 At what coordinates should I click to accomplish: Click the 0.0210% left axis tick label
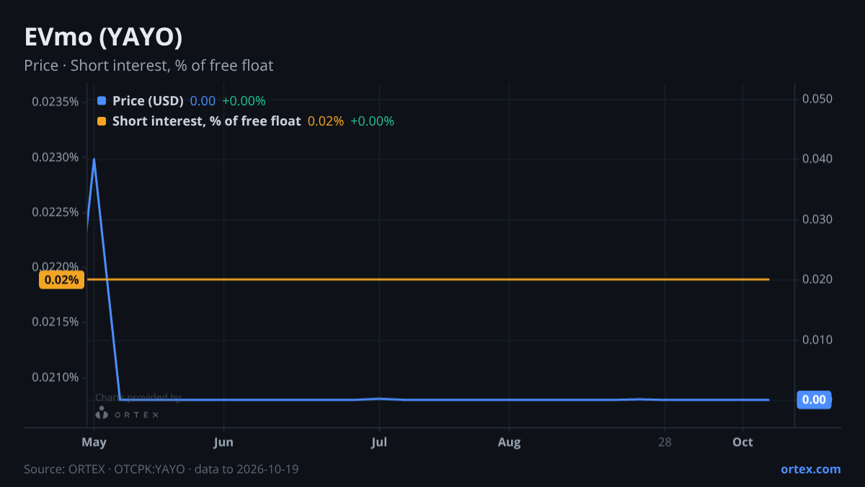pyautogui.click(x=56, y=377)
